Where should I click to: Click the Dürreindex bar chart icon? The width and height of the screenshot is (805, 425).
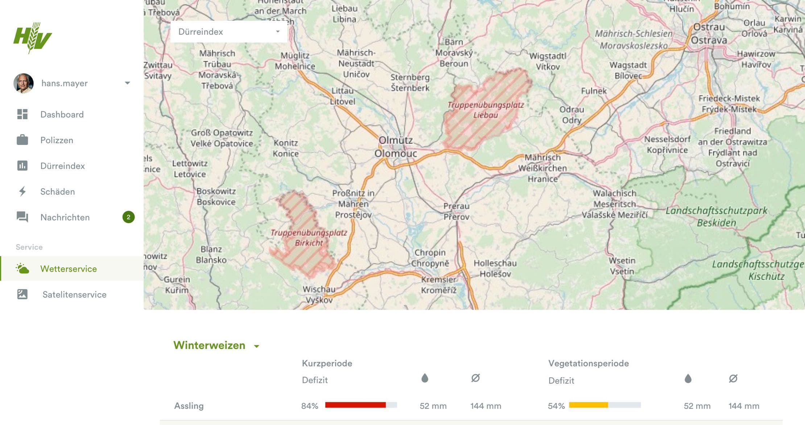tap(22, 166)
